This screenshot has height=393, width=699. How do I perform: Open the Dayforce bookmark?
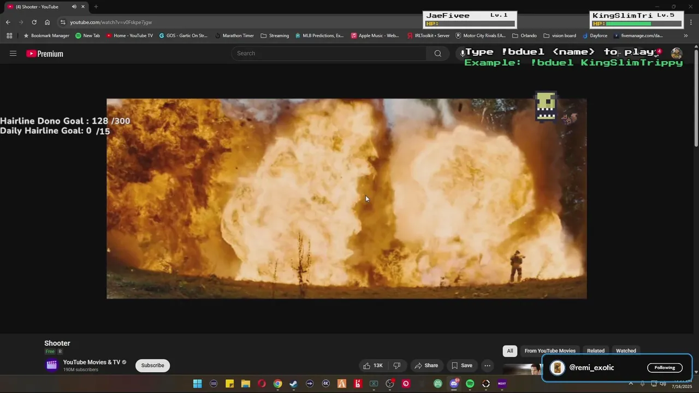(x=595, y=35)
